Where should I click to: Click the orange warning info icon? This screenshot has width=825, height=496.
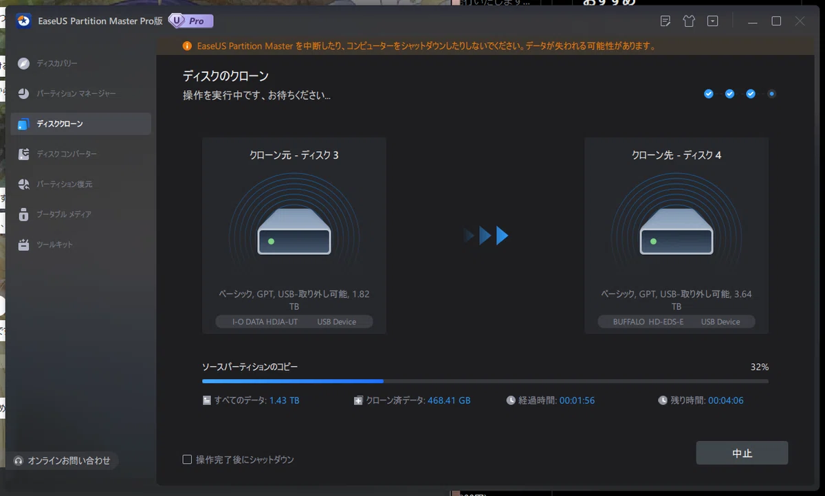pos(187,47)
